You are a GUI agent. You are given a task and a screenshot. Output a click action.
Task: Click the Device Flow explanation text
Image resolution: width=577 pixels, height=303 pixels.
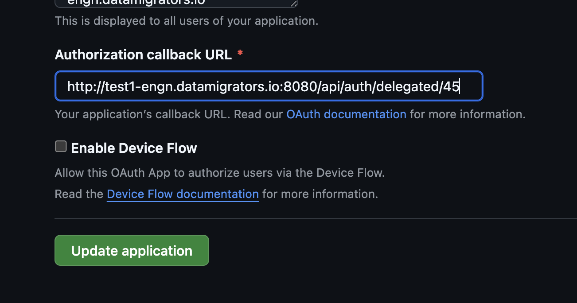click(x=219, y=172)
